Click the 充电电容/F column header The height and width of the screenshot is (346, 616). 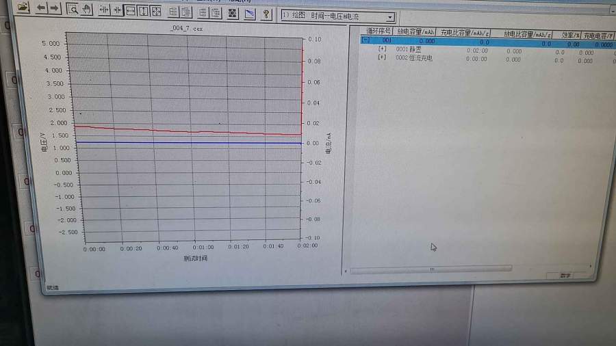tap(598, 36)
